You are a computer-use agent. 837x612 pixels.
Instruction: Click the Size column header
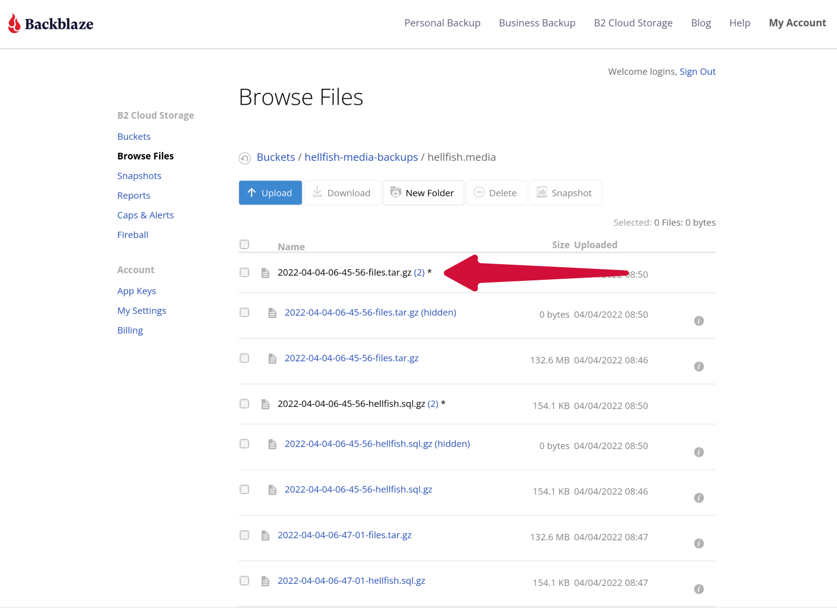pyautogui.click(x=561, y=245)
